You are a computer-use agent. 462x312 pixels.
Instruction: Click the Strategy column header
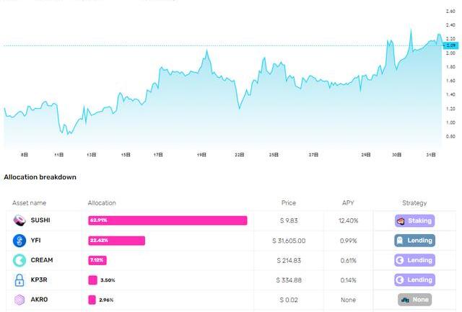[414, 202]
